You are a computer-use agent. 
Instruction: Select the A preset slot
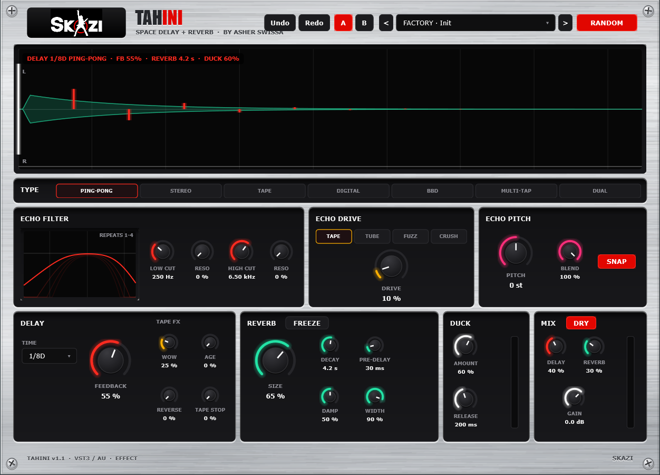tap(343, 23)
